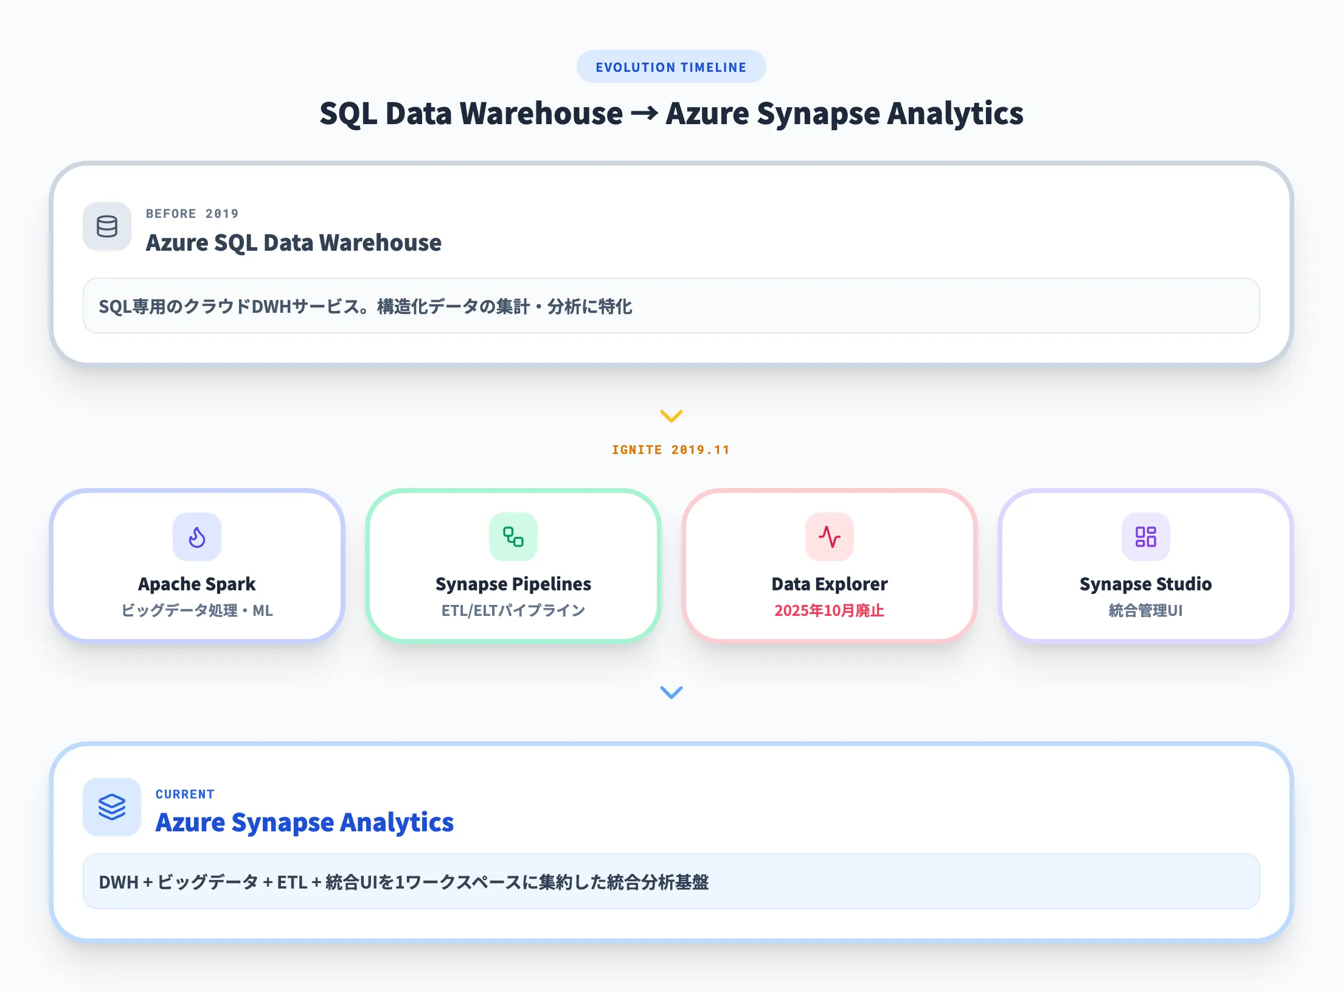Click the stacked layers icon beside Azure Synapse Analytics

pyautogui.click(x=112, y=807)
